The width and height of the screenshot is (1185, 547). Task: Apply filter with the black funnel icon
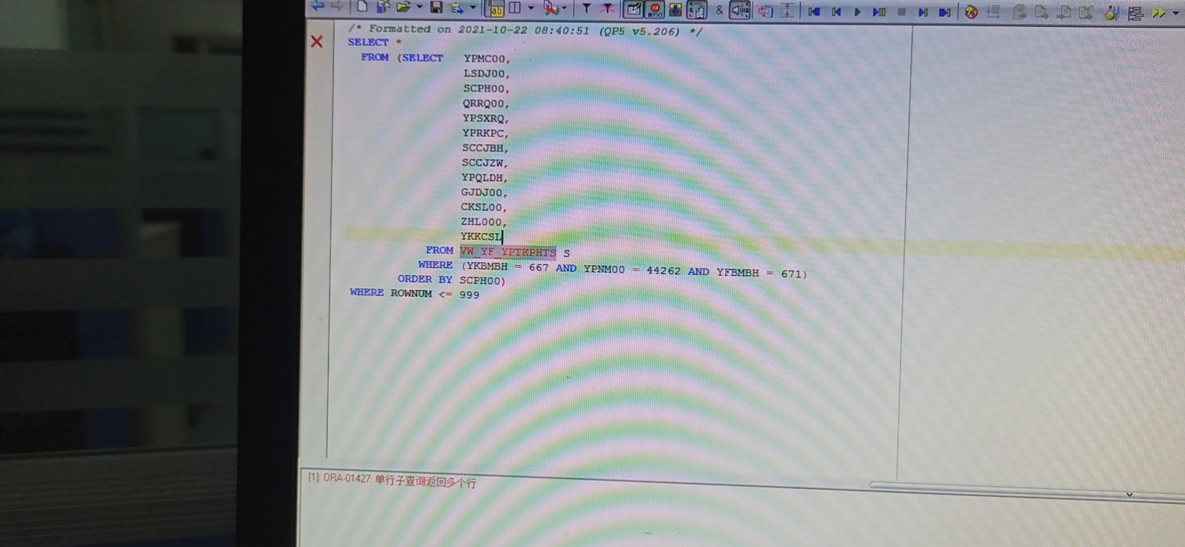(586, 9)
